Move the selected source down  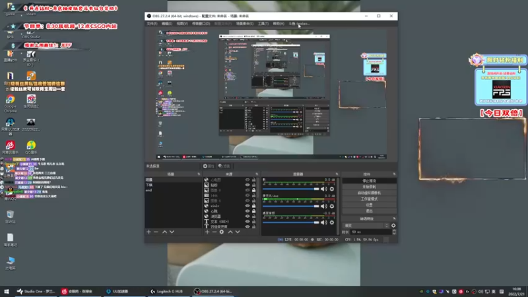[x=238, y=232]
